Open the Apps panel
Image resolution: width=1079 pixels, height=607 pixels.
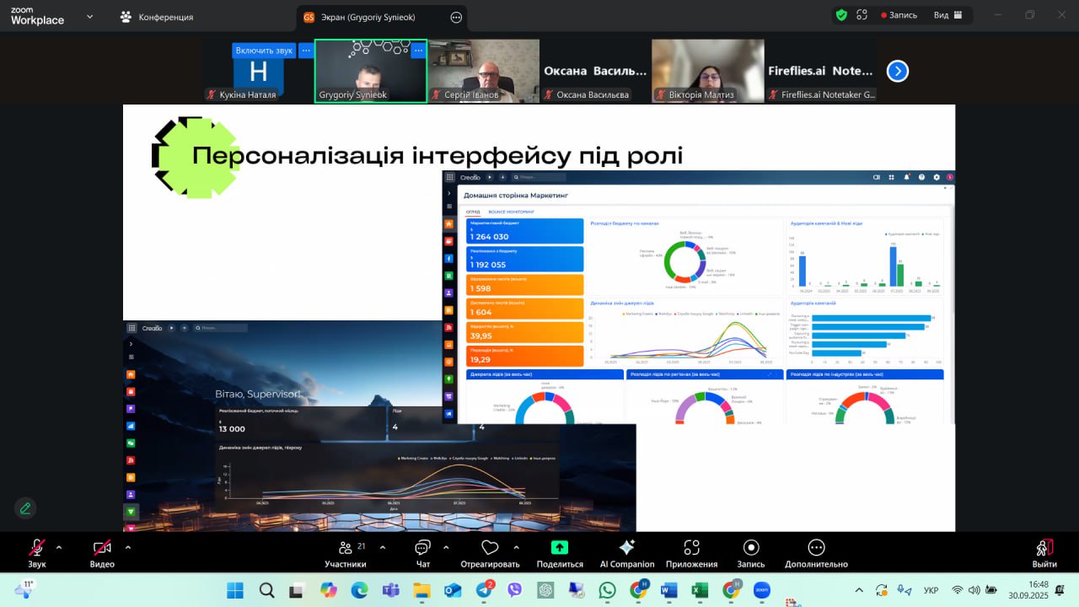[691, 553]
